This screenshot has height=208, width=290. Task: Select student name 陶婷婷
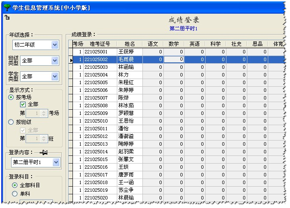(126, 144)
